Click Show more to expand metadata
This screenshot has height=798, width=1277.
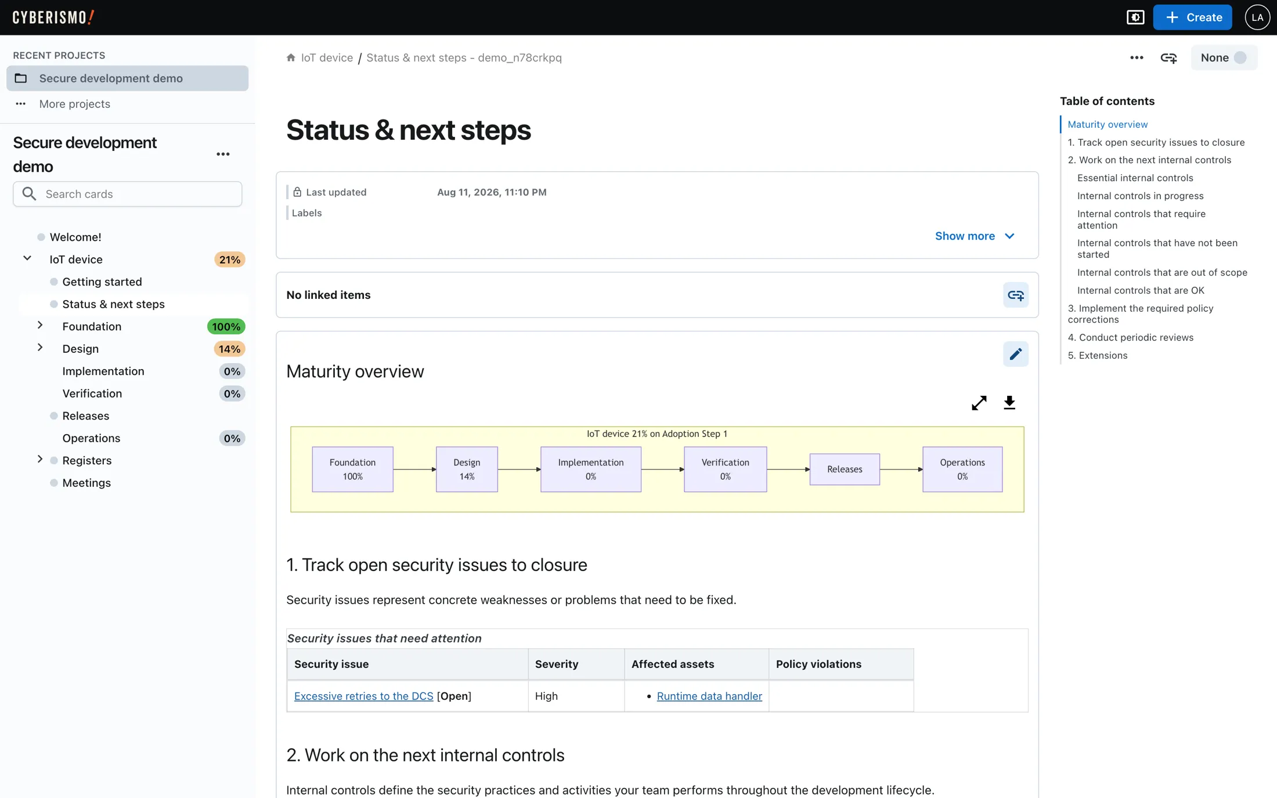(975, 236)
